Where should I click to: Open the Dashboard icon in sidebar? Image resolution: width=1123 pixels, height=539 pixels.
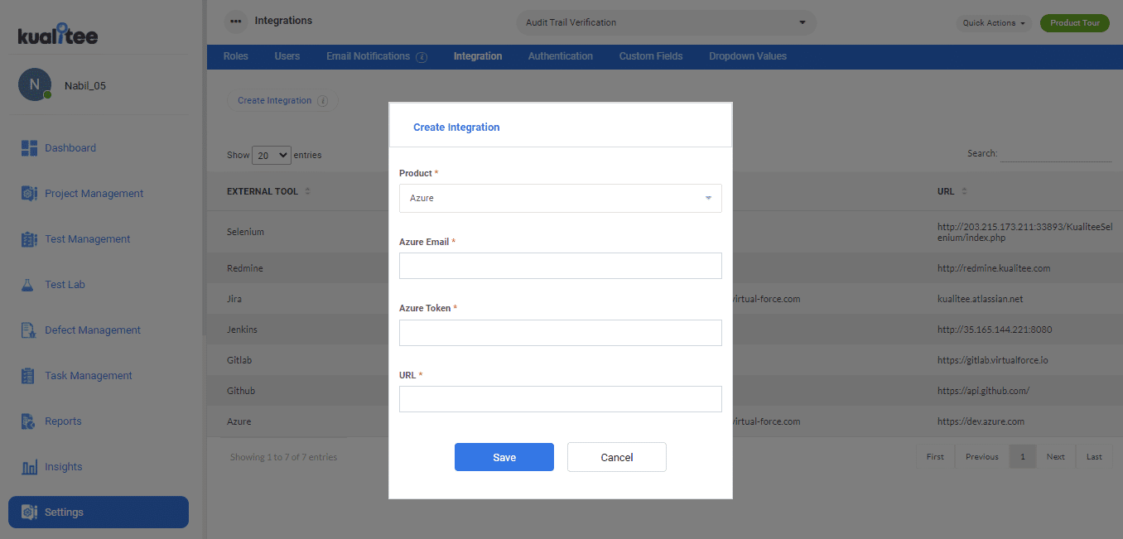point(29,148)
